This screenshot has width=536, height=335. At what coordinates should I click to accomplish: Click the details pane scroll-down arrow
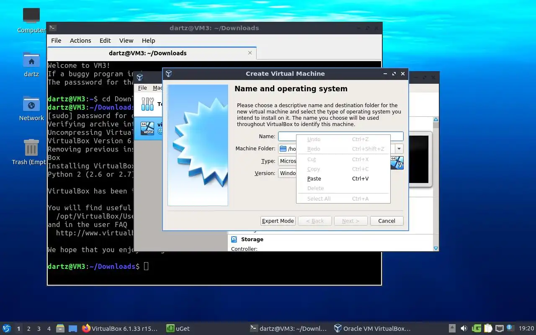coord(436,248)
